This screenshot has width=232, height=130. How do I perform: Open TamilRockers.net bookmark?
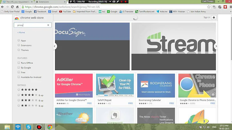click(145, 11)
